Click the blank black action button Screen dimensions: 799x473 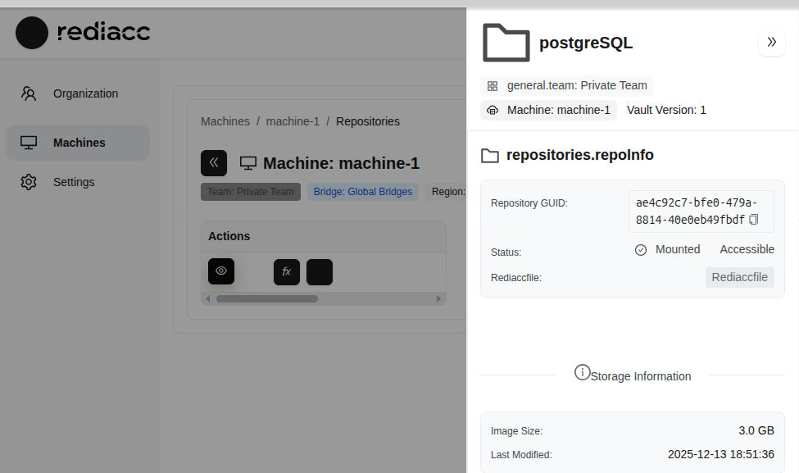pos(320,271)
